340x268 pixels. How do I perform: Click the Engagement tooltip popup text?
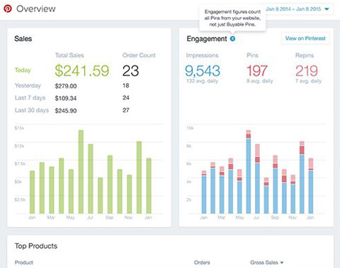232,18
